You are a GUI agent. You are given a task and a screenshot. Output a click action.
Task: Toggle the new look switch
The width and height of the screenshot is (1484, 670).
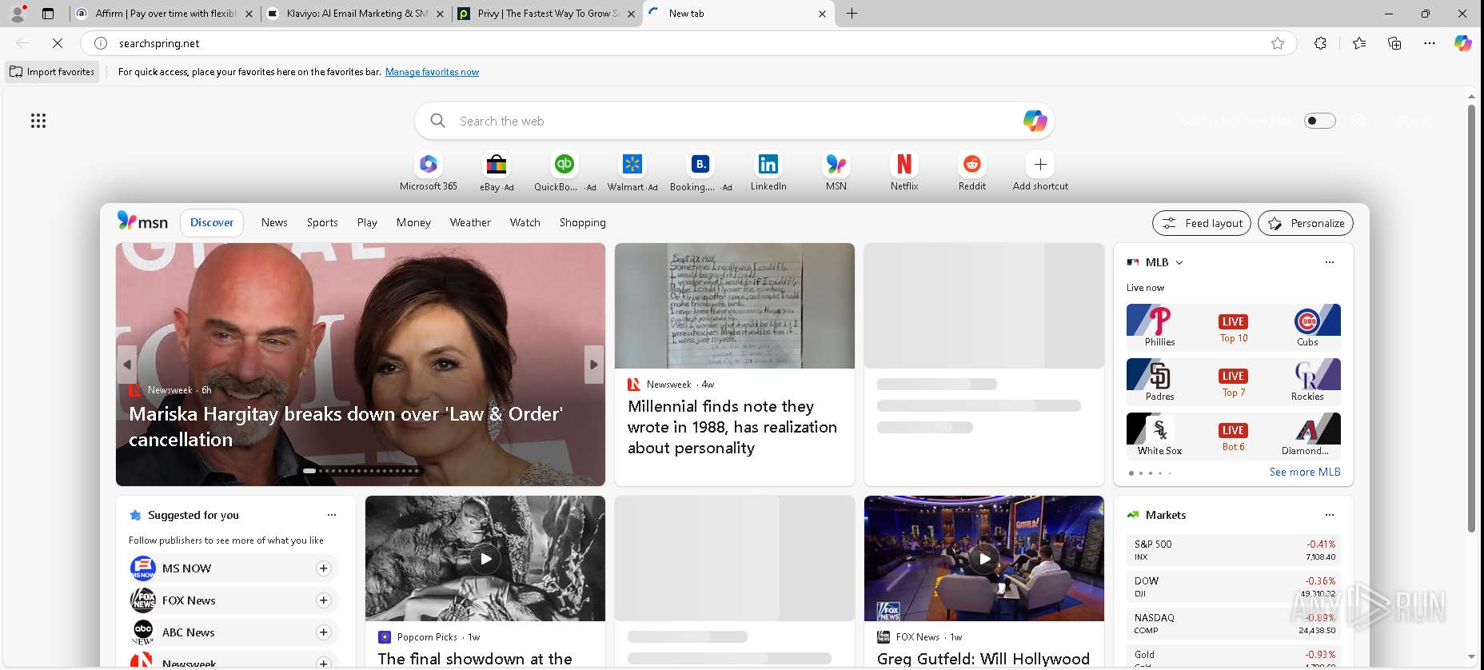click(x=1319, y=121)
